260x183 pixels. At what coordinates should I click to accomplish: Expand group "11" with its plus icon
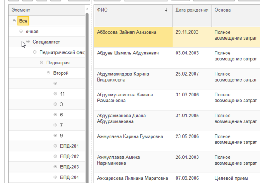coord(55,94)
